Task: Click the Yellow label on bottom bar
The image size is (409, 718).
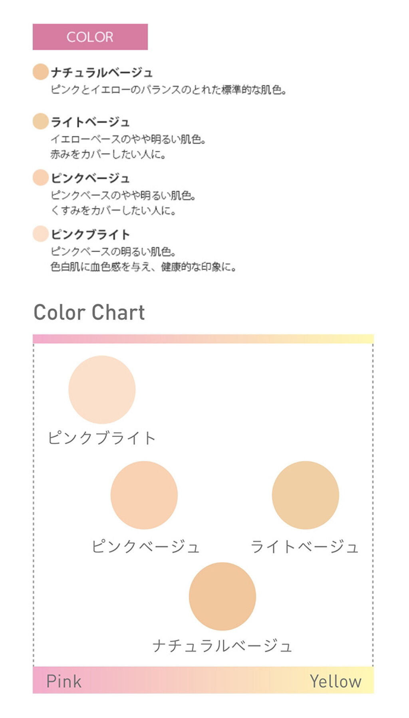Action: click(336, 681)
